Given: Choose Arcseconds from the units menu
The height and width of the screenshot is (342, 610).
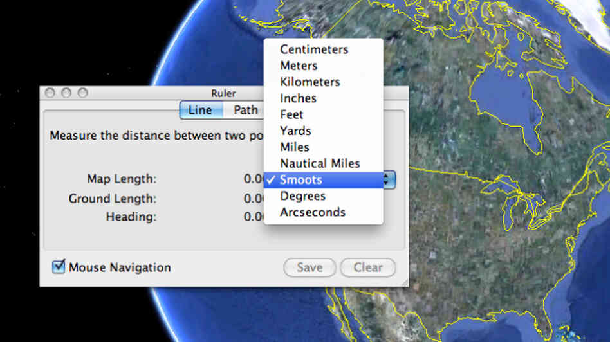Looking at the screenshot, I should [323, 212].
